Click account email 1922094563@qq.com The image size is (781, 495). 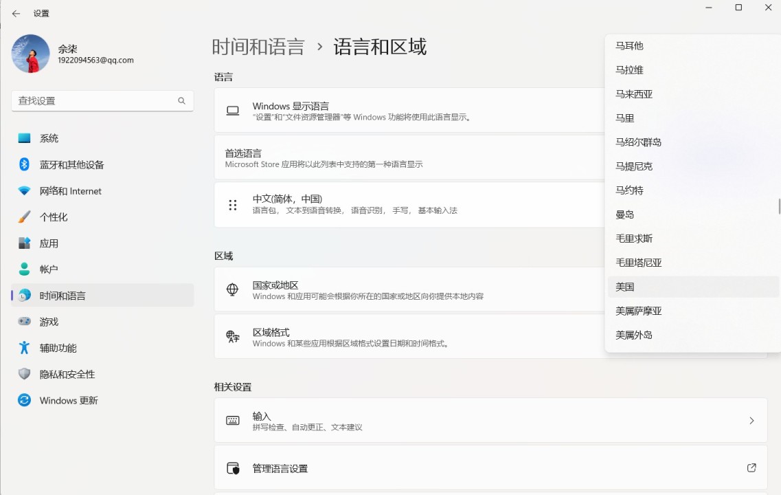(95, 60)
